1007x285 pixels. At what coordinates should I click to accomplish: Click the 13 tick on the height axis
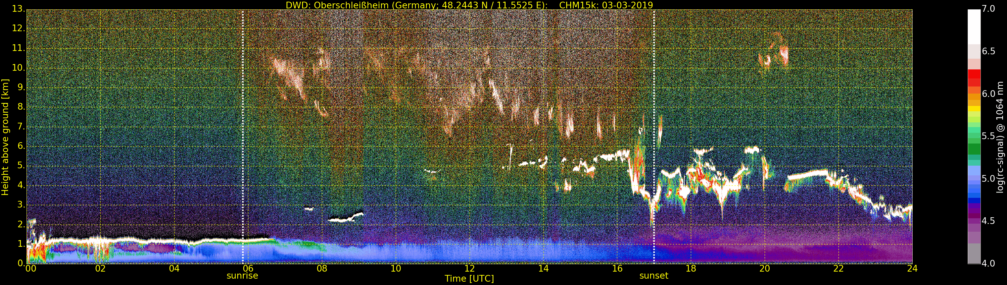coord(18,9)
